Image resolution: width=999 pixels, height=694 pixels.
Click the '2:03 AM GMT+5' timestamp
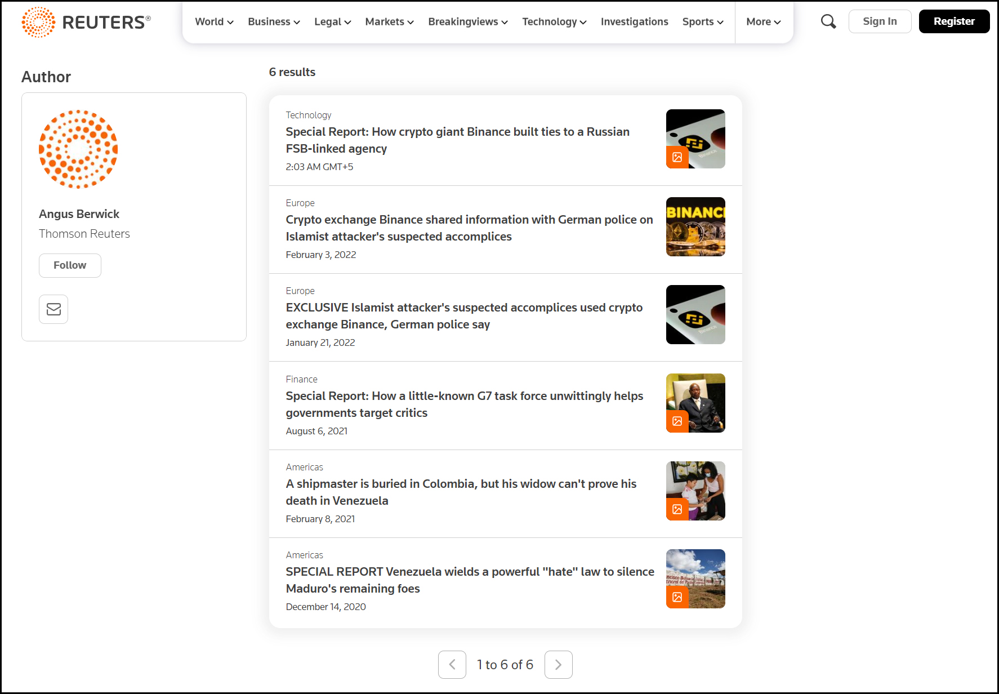click(x=319, y=167)
